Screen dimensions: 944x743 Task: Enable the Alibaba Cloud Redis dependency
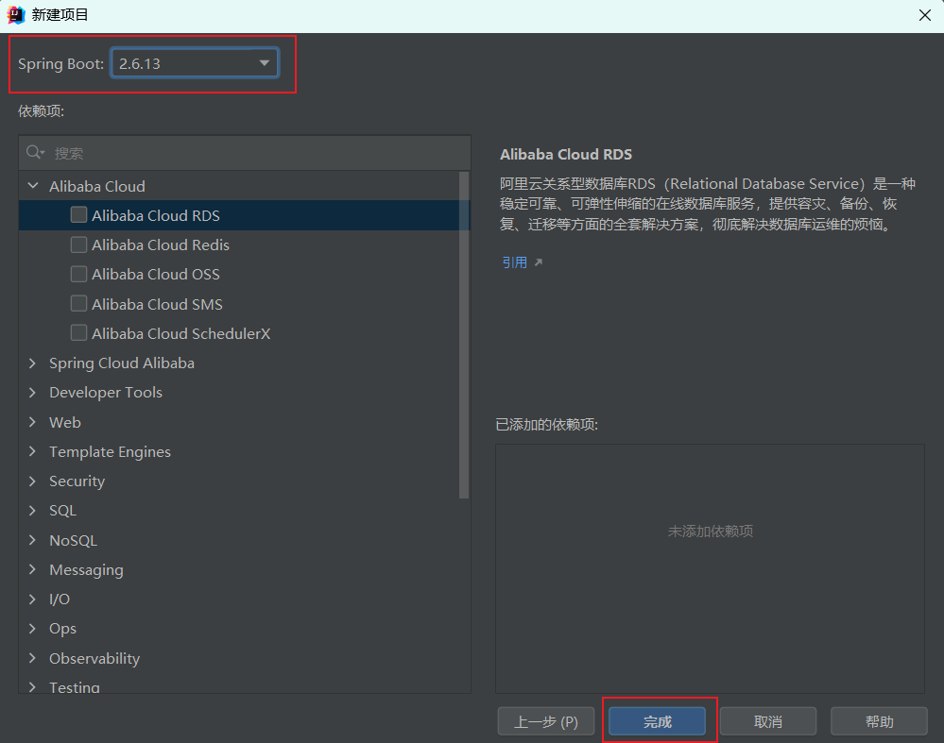click(x=78, y=245)
